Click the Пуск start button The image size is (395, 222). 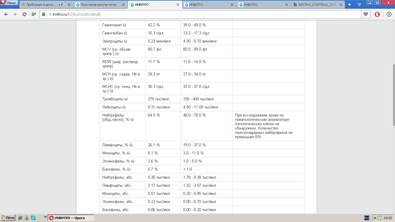8,218
